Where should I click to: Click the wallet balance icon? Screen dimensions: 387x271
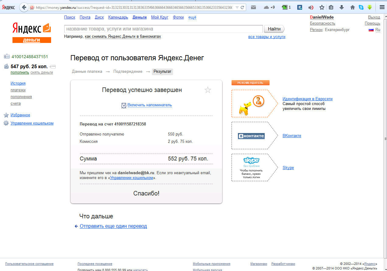click(6, 66)
